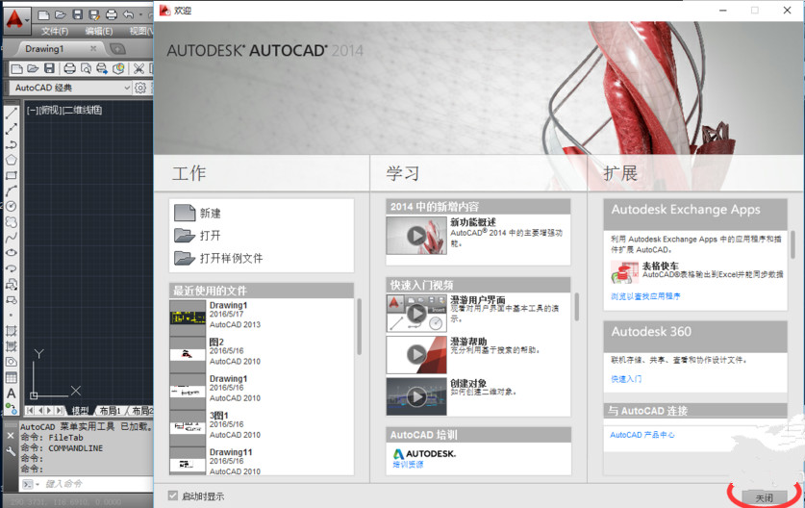Click 打开 in the welcome dialog

(198, 236)
